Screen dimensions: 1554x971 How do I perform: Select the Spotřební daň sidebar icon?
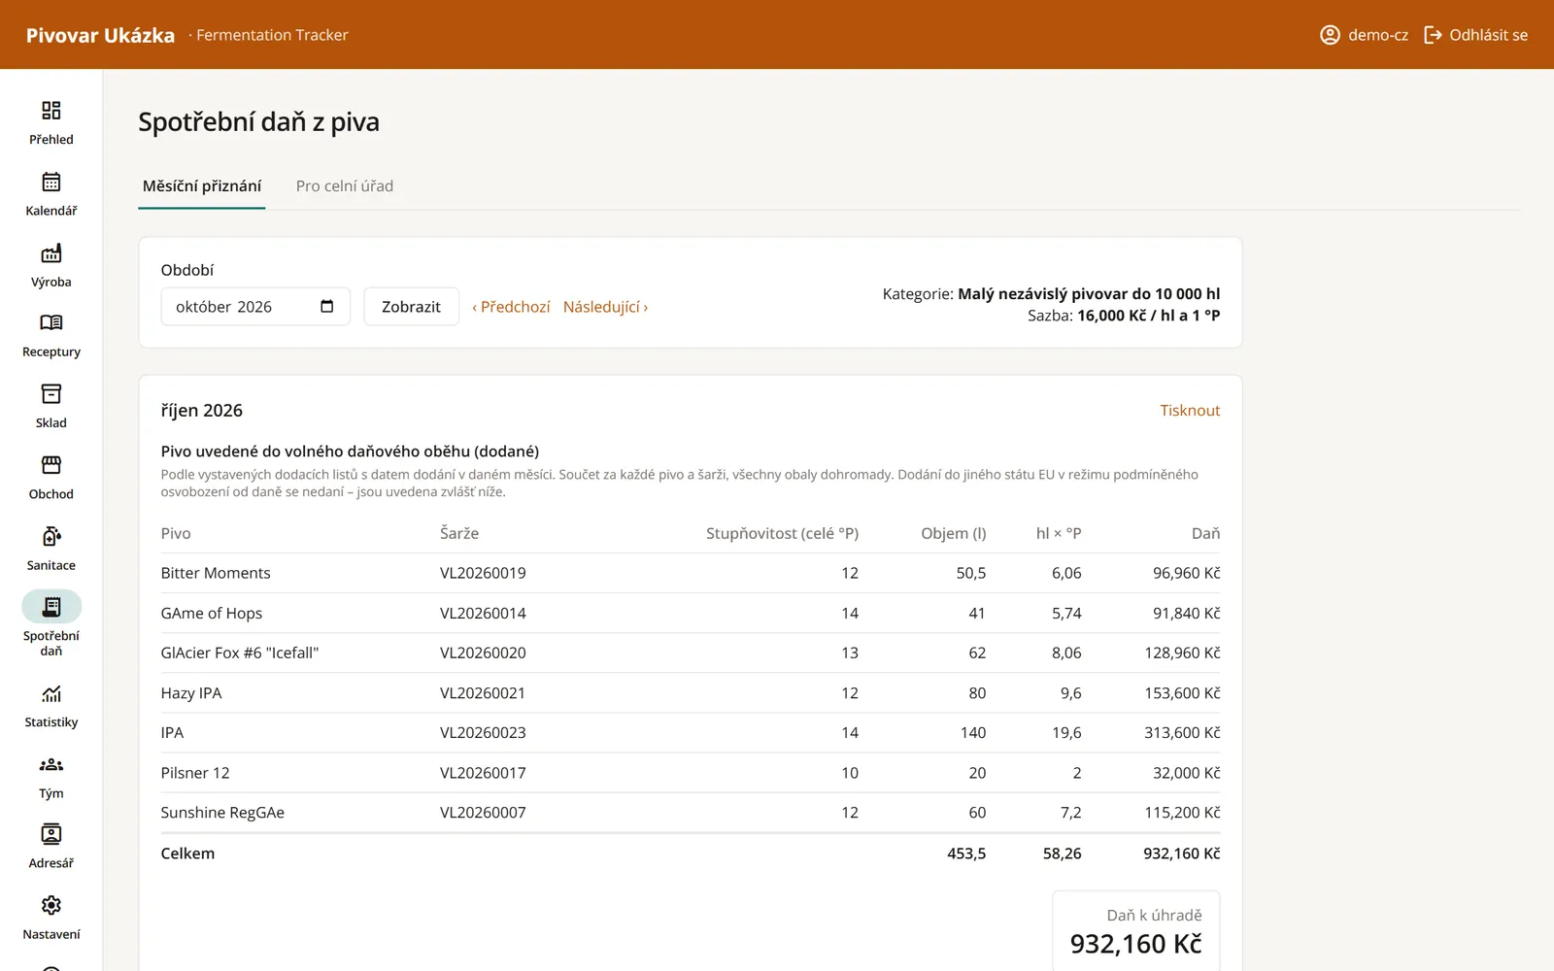[x=51, y=607]
